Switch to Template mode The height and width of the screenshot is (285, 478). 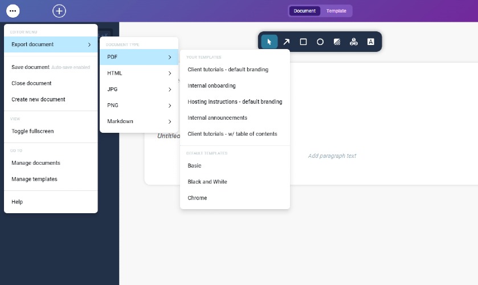click(x=336, y=11)
